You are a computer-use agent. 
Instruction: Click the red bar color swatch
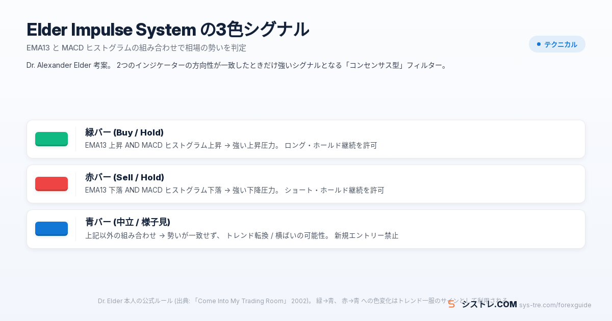coord(52,184)
